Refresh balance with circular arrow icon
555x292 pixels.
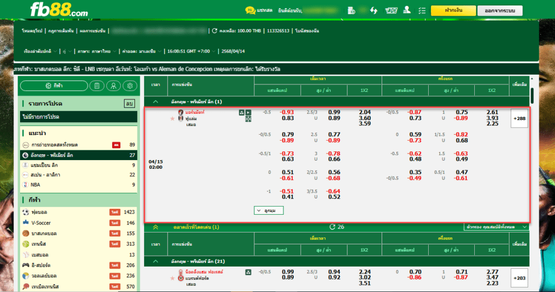coord(214,31)
